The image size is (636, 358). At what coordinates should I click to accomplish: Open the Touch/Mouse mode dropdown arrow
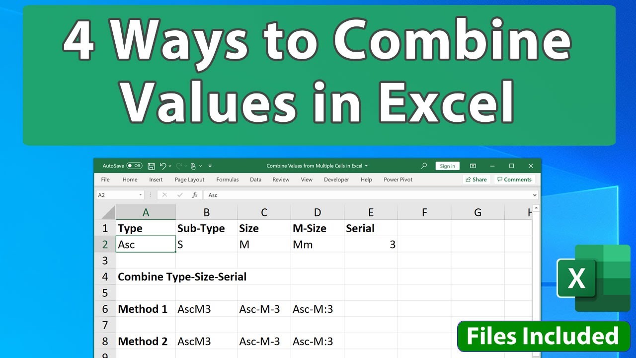click(x=201, y=166)
